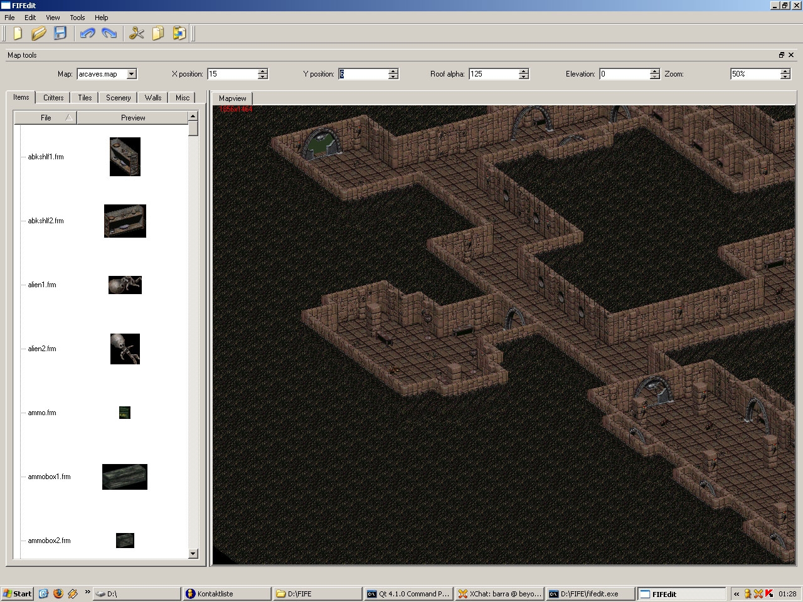Switch to the Critters tab
This screenshot has height=602, width=803.
[53, 98]
